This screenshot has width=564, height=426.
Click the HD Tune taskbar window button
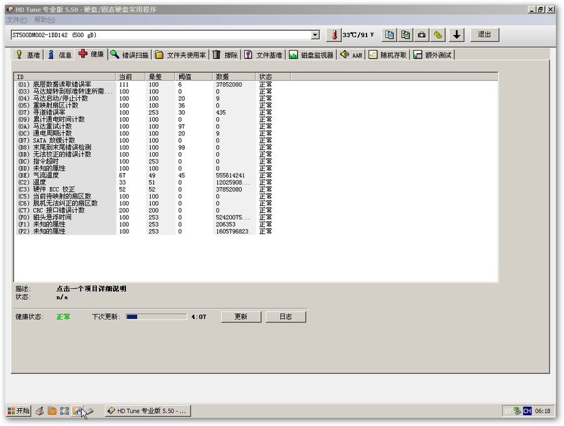click(x=148, y=410)
